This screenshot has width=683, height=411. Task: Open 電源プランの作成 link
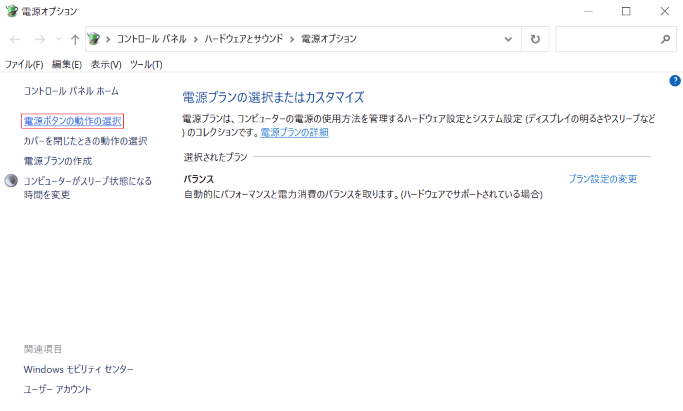click(58, 161)
